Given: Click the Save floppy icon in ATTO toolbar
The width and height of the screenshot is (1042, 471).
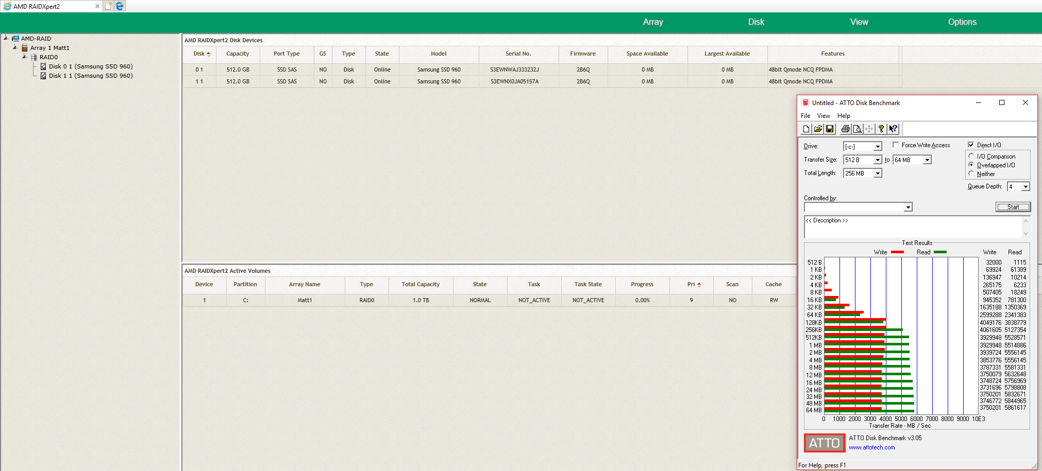Looking at the screenshot, I should pyautogui.click(x=830, y=129).
